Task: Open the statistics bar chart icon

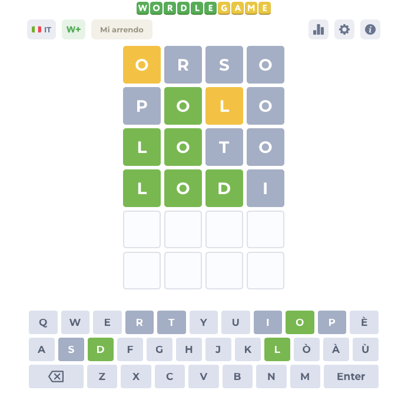Action: 319,29
